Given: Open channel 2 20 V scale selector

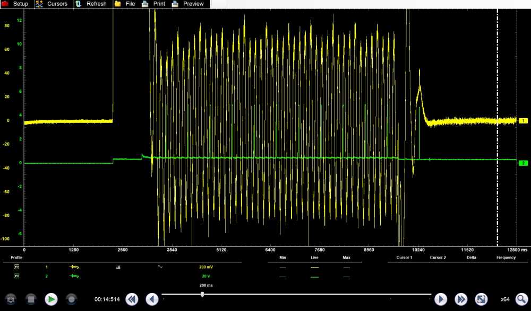Looking at the screenshot, I should click(207, 276).
